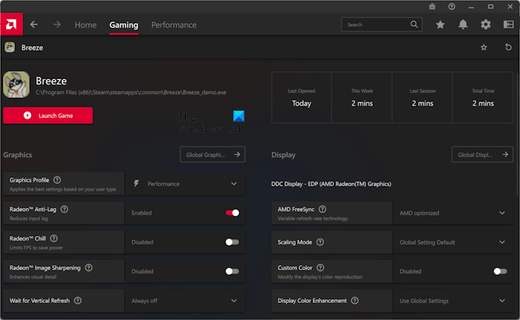
Task: Enable the Custom Color toggle
Action: pos(501,271)
